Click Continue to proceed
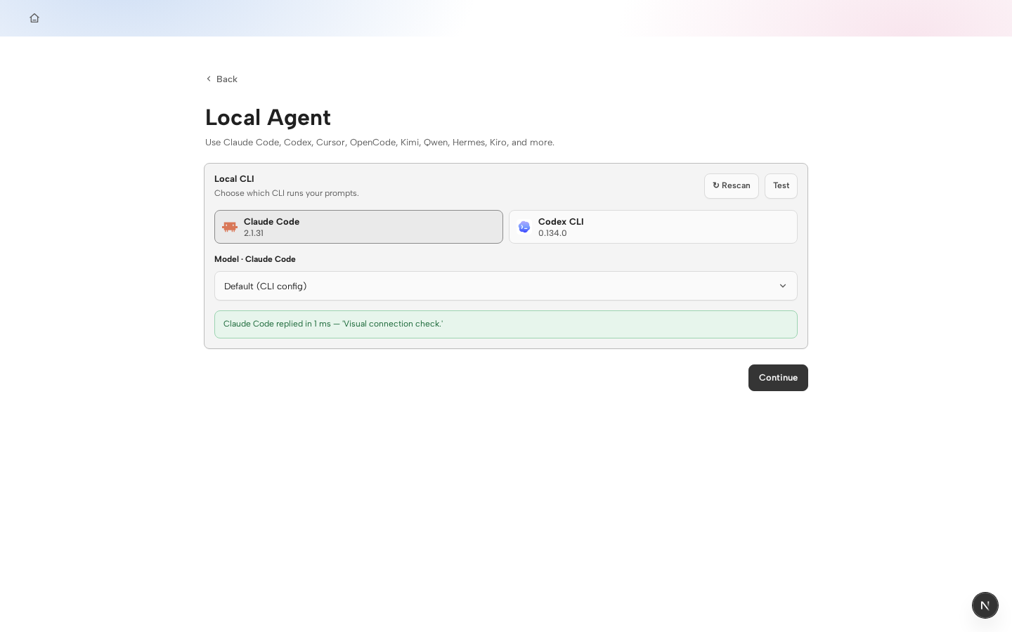The height and width of the screenshot is (632, 1012). [x=778, y=378]
